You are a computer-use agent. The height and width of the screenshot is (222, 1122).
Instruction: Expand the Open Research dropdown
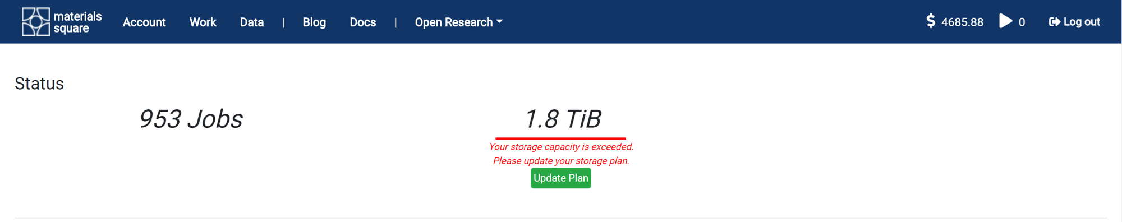pos(458,22)
